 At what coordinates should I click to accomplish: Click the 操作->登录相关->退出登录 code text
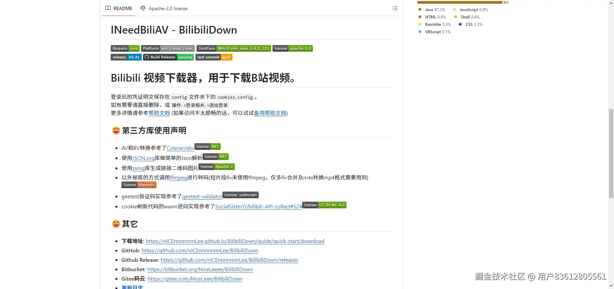coord(200,105)
